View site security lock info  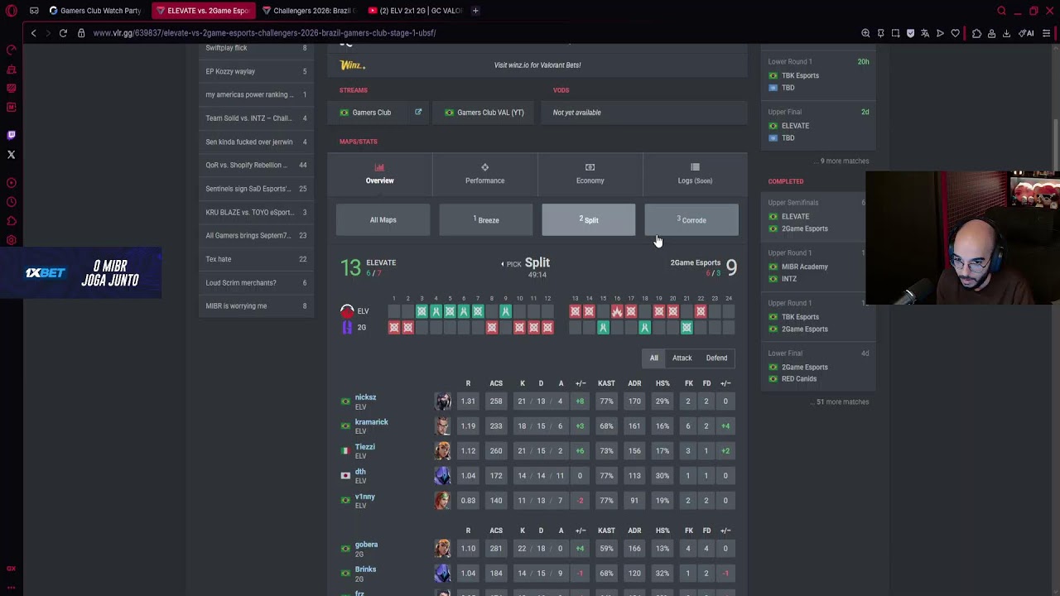pyautogui.click(x=81, y=33)
